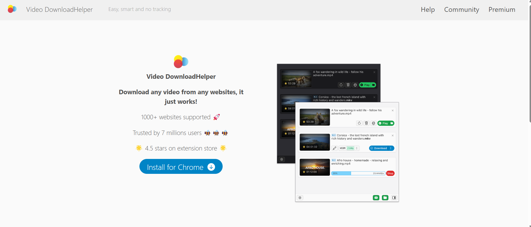Screen dimensions: 531x227
Task: Click the red Stop button on Afro house item
Action: (x=390, y=173)
